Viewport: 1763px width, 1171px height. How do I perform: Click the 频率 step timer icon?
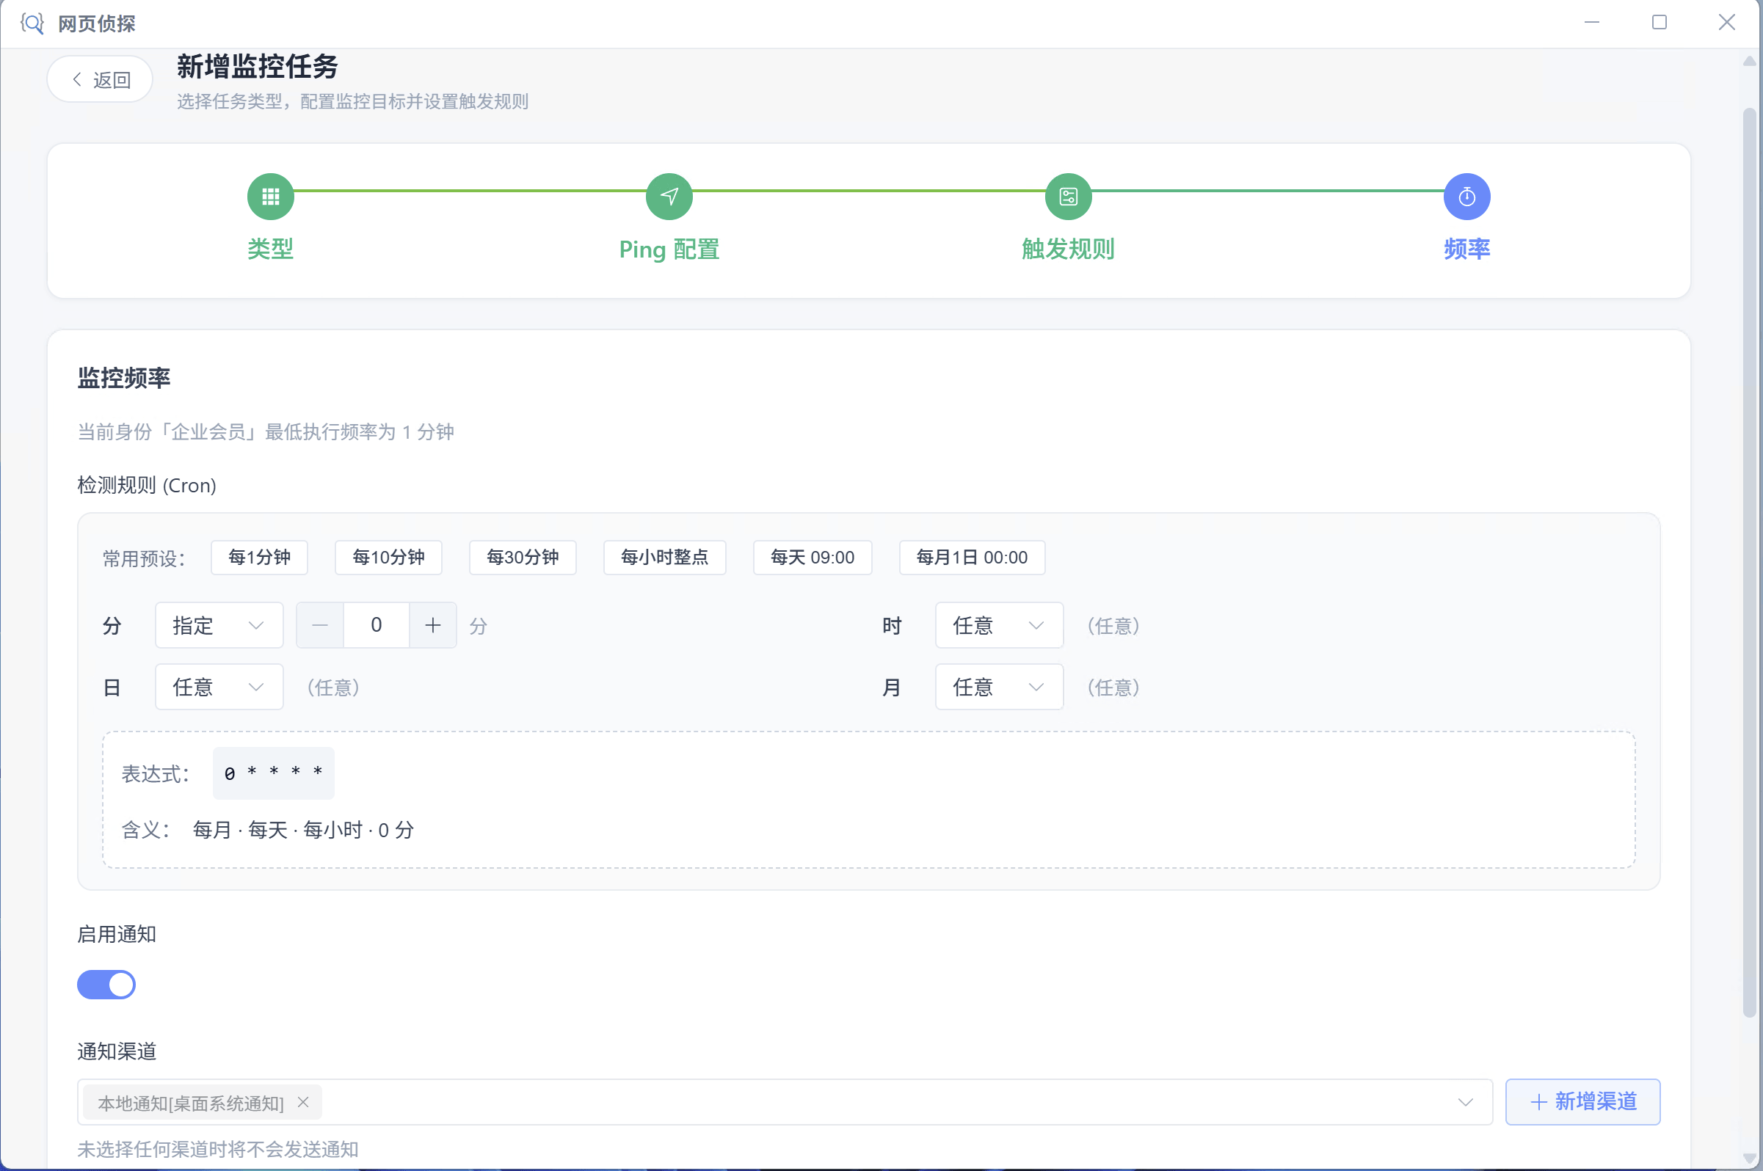click(1467, 197)
